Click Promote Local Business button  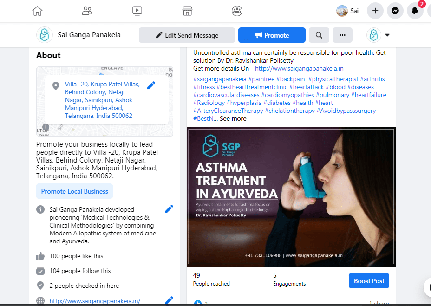tap(74, 191)
